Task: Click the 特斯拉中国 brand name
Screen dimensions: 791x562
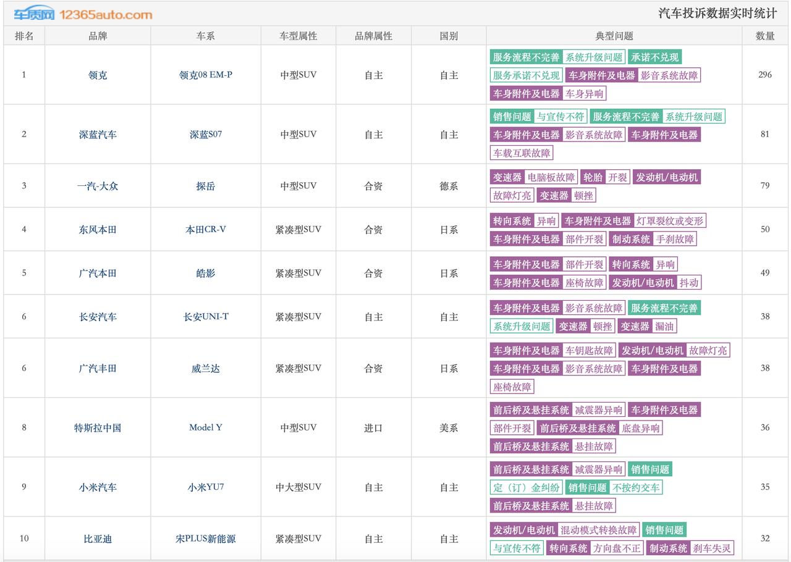Action: (98, 428)
